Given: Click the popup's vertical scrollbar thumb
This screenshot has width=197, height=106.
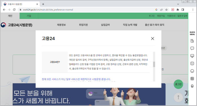Looking at the screenshot, I should coord(154,64).
